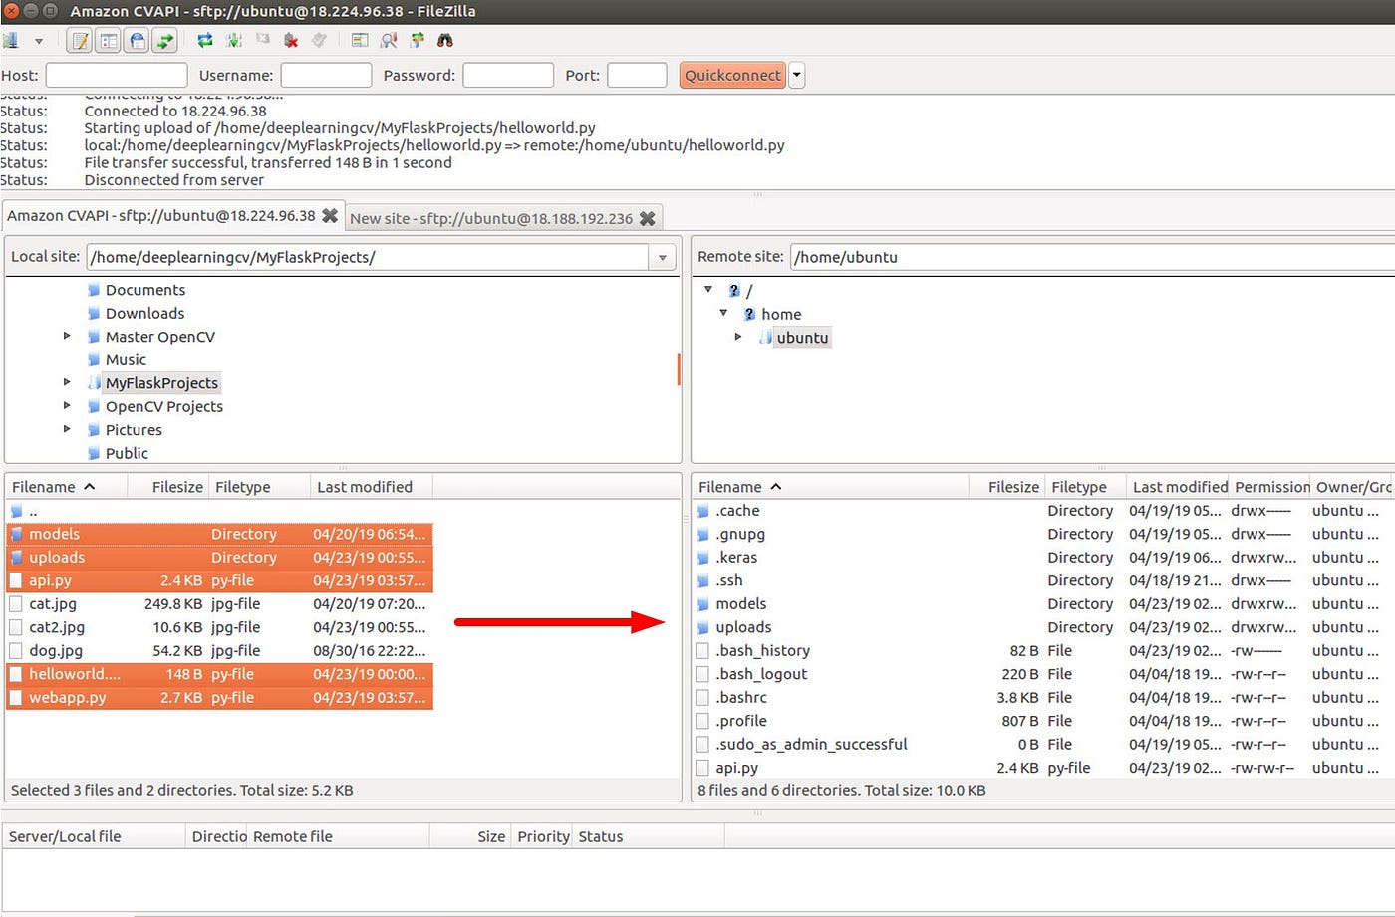1395x917 pixels.
Task: Open the local site path history dropdown
Action: 662,257
